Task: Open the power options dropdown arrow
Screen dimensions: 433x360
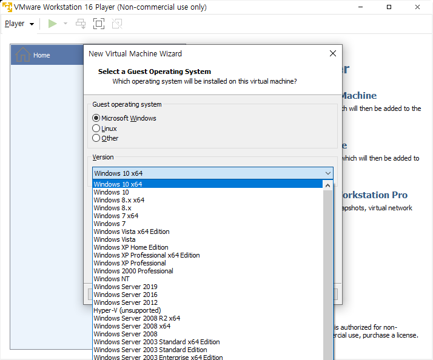Action: (x=65, y=24)
